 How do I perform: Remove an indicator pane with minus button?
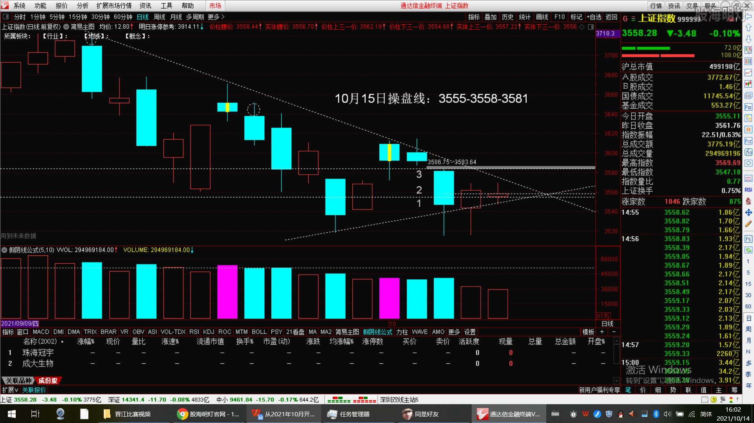(614, 332)
